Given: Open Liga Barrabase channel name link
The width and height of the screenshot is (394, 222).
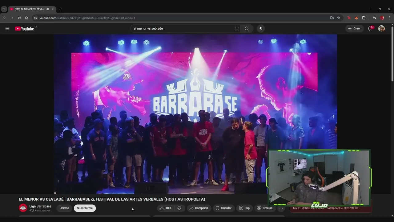Looking at the screenshot, I should (40, 206).
